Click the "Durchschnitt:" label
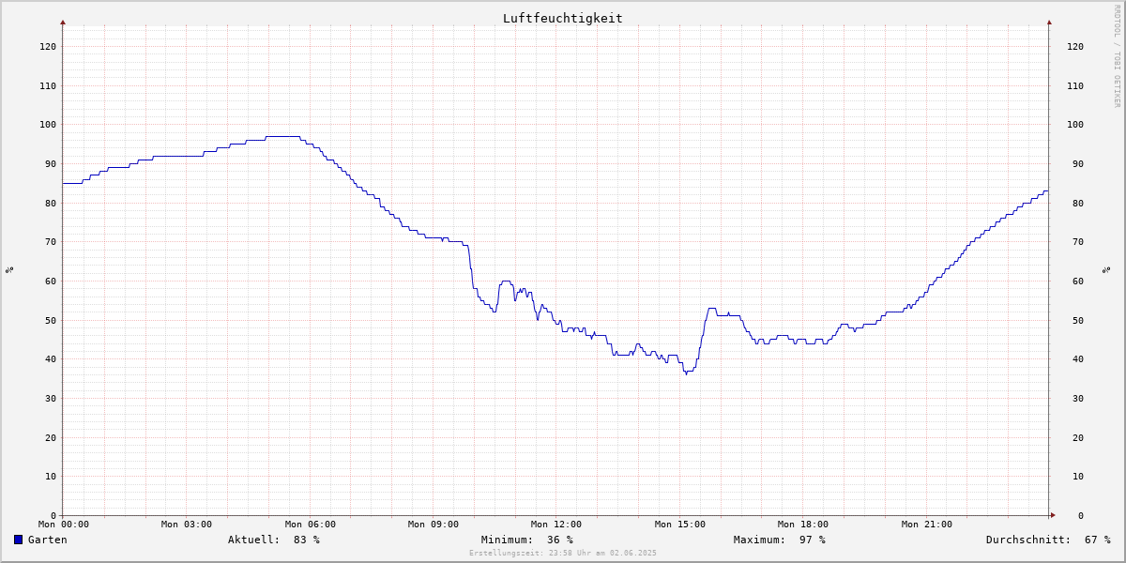 (1028, 540)
